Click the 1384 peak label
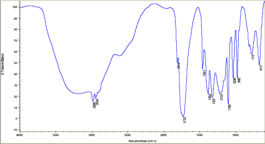The width and height of the screenshot is (265, 144). point(210,97)
